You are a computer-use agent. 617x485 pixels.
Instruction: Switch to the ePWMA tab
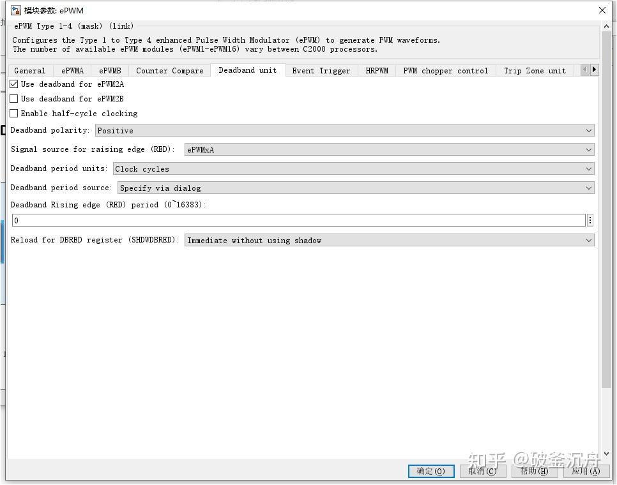(72, 70)
